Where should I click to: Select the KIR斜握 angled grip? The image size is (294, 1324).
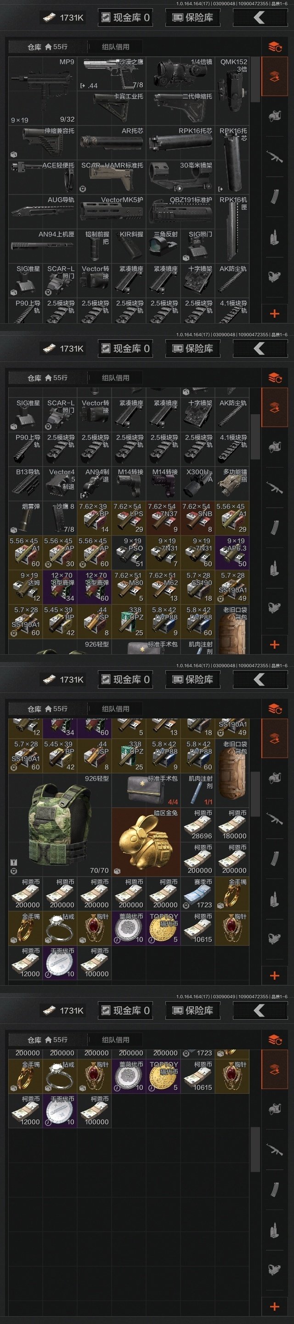coord(129,245)
